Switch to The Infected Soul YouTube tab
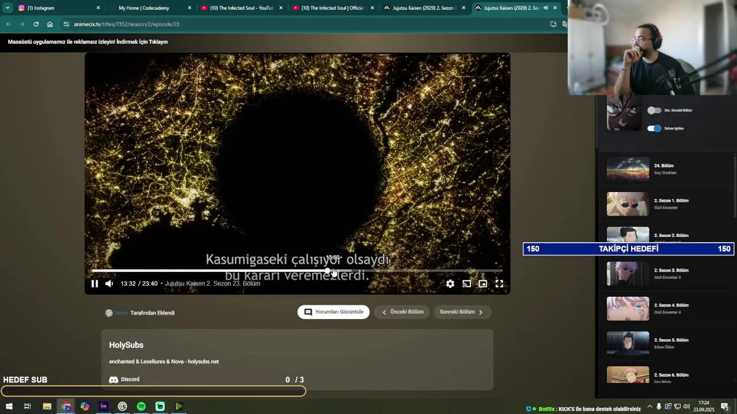The width and height of the screenshot is (737, 414). 241,8
